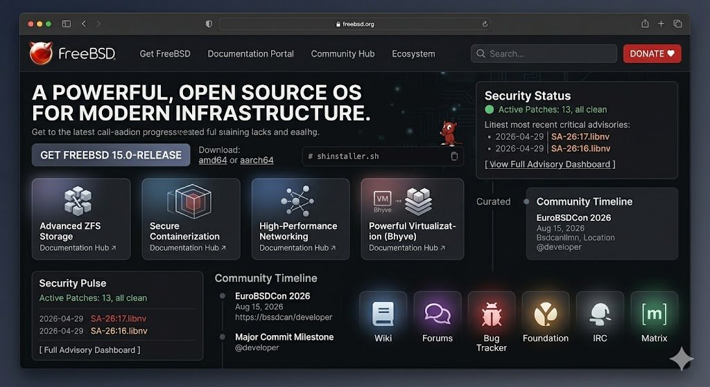
Task: Click the lower-left Community Timeline heading
Action: tap(266, 278)
